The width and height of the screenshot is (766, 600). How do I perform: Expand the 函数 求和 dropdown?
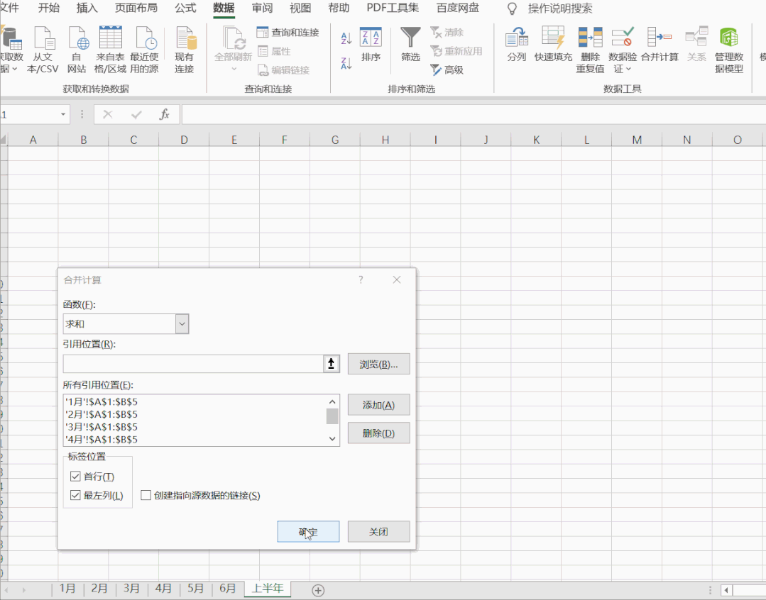(182, 323)
